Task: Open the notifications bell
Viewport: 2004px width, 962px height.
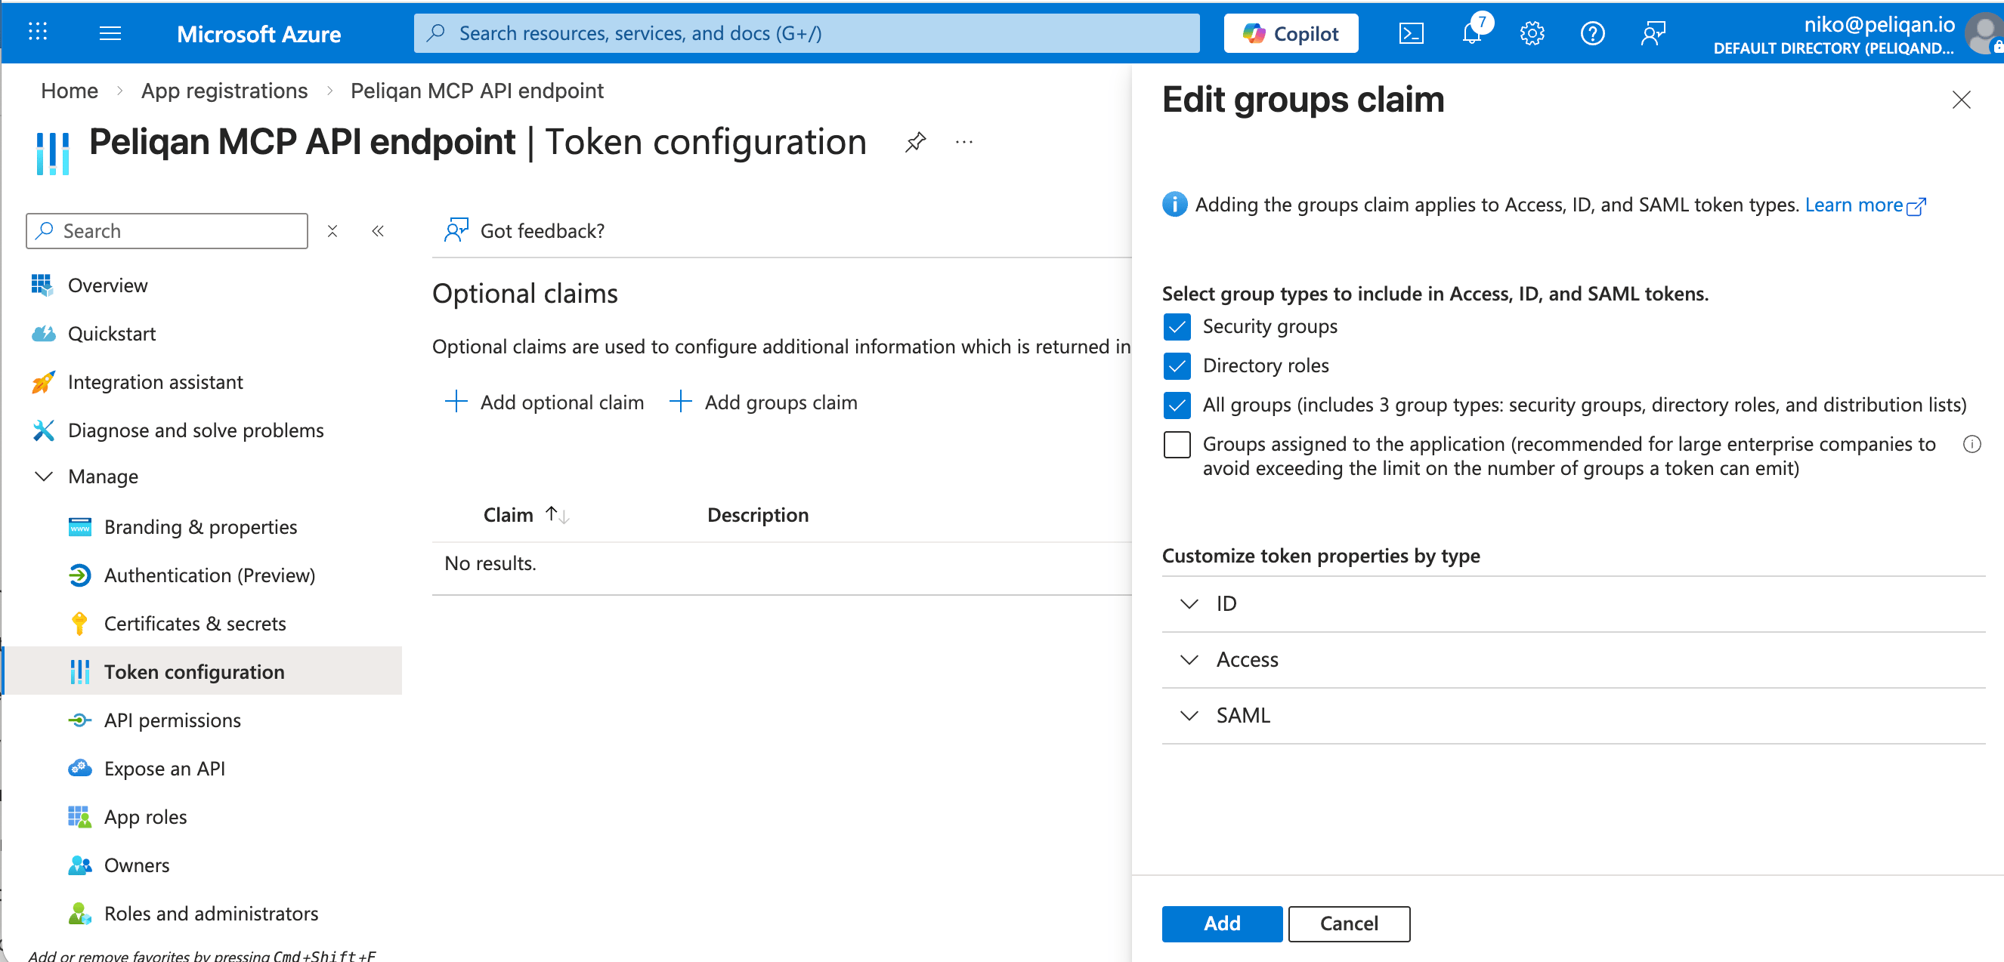Action: pyautogui.click(x=1472, y=33)
